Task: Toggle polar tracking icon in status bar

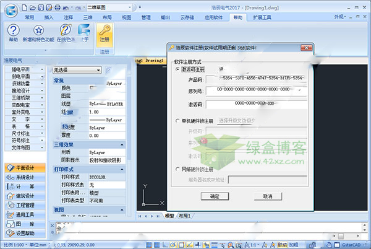Action: pos(173,245)
